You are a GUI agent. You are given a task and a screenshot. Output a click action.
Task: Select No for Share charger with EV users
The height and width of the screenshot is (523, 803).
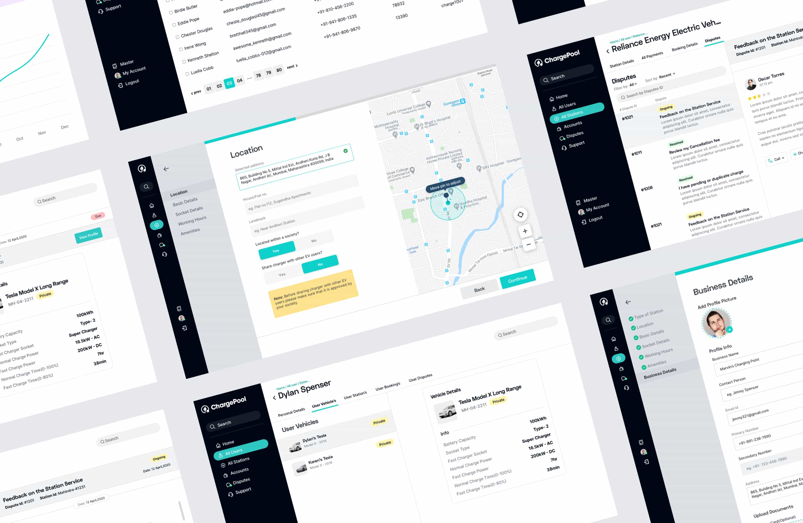coord(318,265)
